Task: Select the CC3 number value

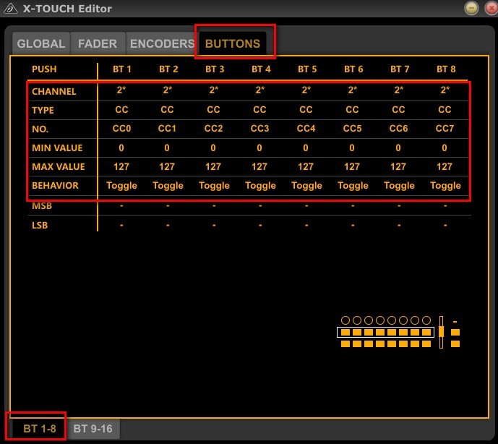Action: click(x=259, y=129)
